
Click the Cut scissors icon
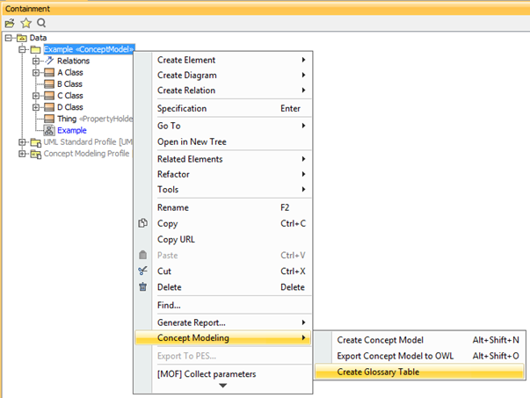click(x=143, y=271)
